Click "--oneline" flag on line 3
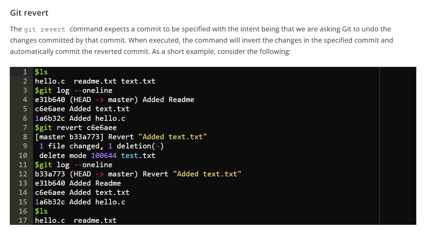 point(93,90)
